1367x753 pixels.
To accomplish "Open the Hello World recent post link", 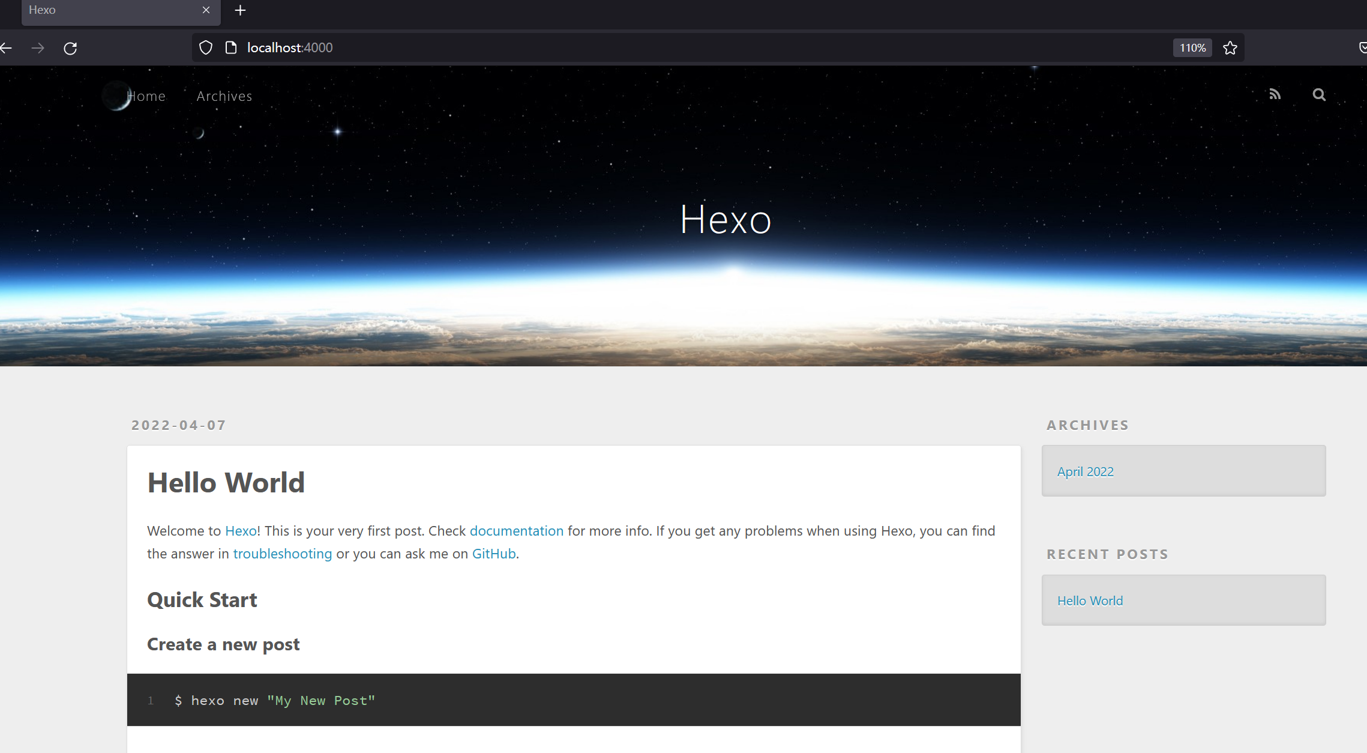I will coord(1090,601).
